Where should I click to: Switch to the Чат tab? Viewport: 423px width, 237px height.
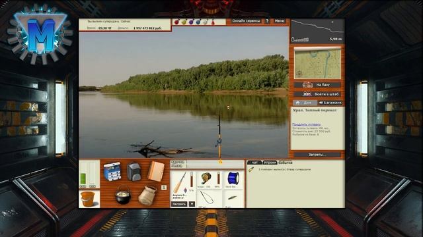(x=254, y=163)
